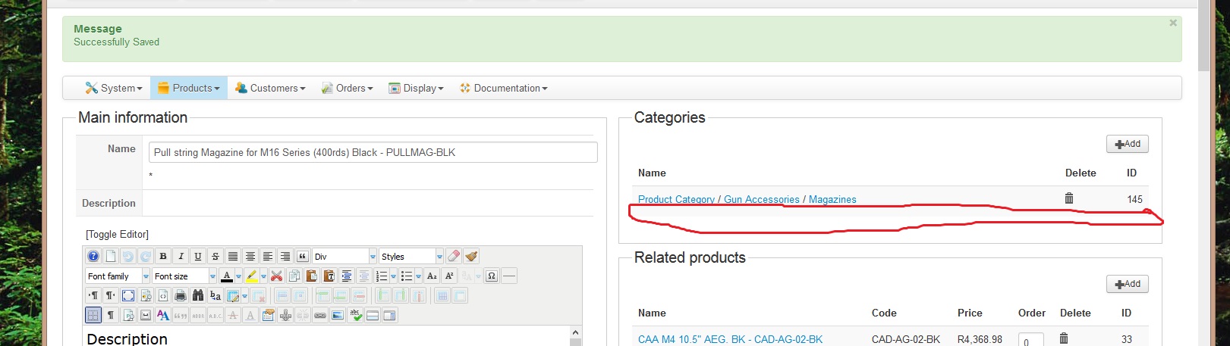This screenshot has height=346, width=1230.
Task: Open the Orders menu
Action: pyautogui.click(x=348, y=88)
